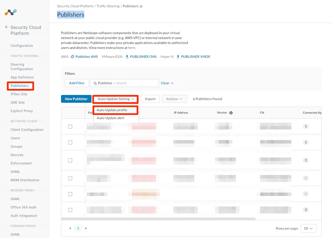Click Security Cloud Platform in the breadcrumb
333x238 pixels.
click(x=75, y=6)
